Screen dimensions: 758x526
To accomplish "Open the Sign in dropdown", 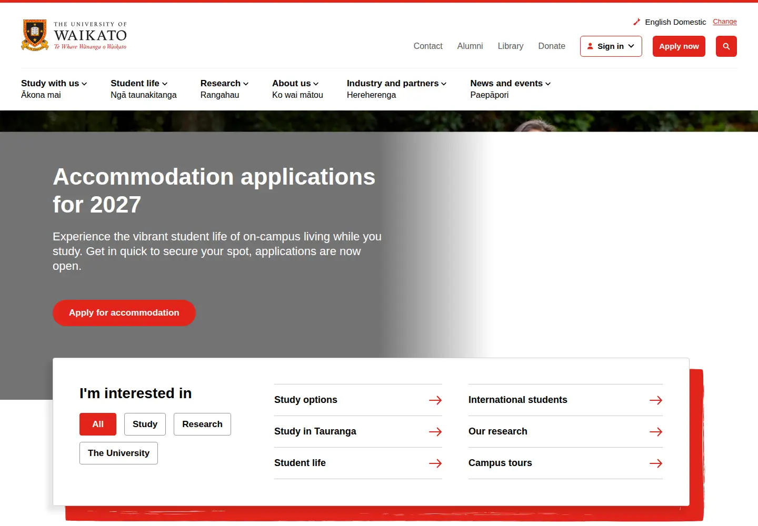I will pos(611,46).
